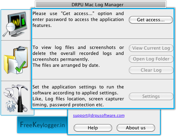Click the magnifying glass lens on the monitor icon
Viewport: 176px width, 136px height.
point(11,27)
